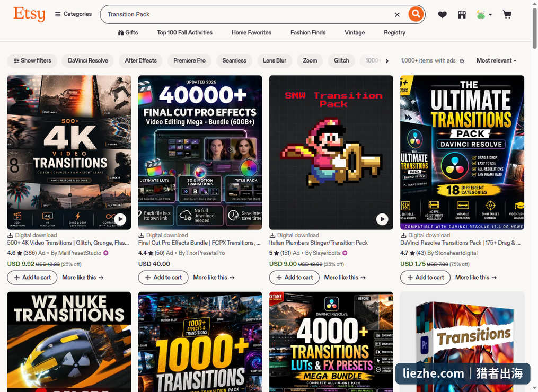Open Ultimate Transitions Pack DaVinci thumbnail
Viewport: 538px width, 392px height.
click(462, 152)
